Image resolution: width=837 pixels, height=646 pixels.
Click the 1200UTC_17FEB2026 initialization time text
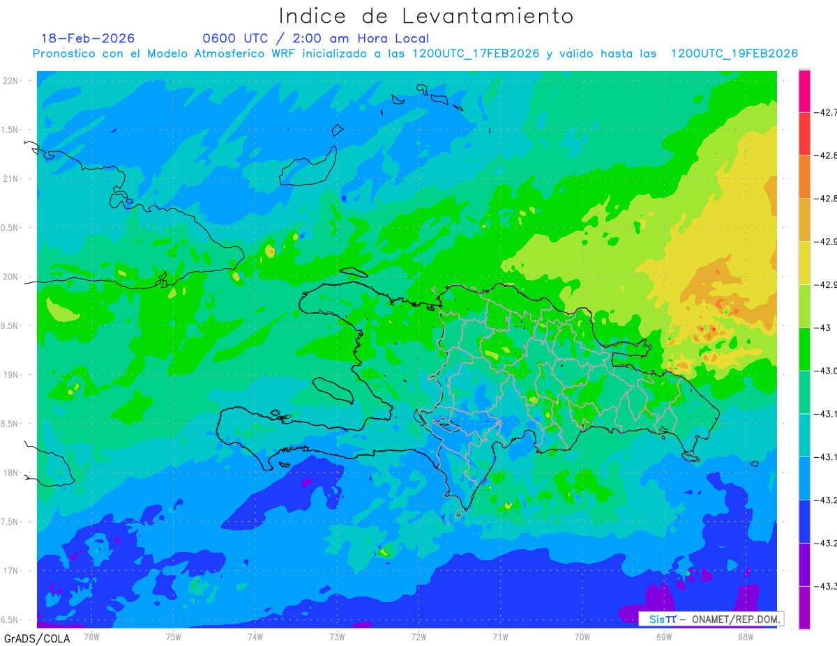(476, 54)
